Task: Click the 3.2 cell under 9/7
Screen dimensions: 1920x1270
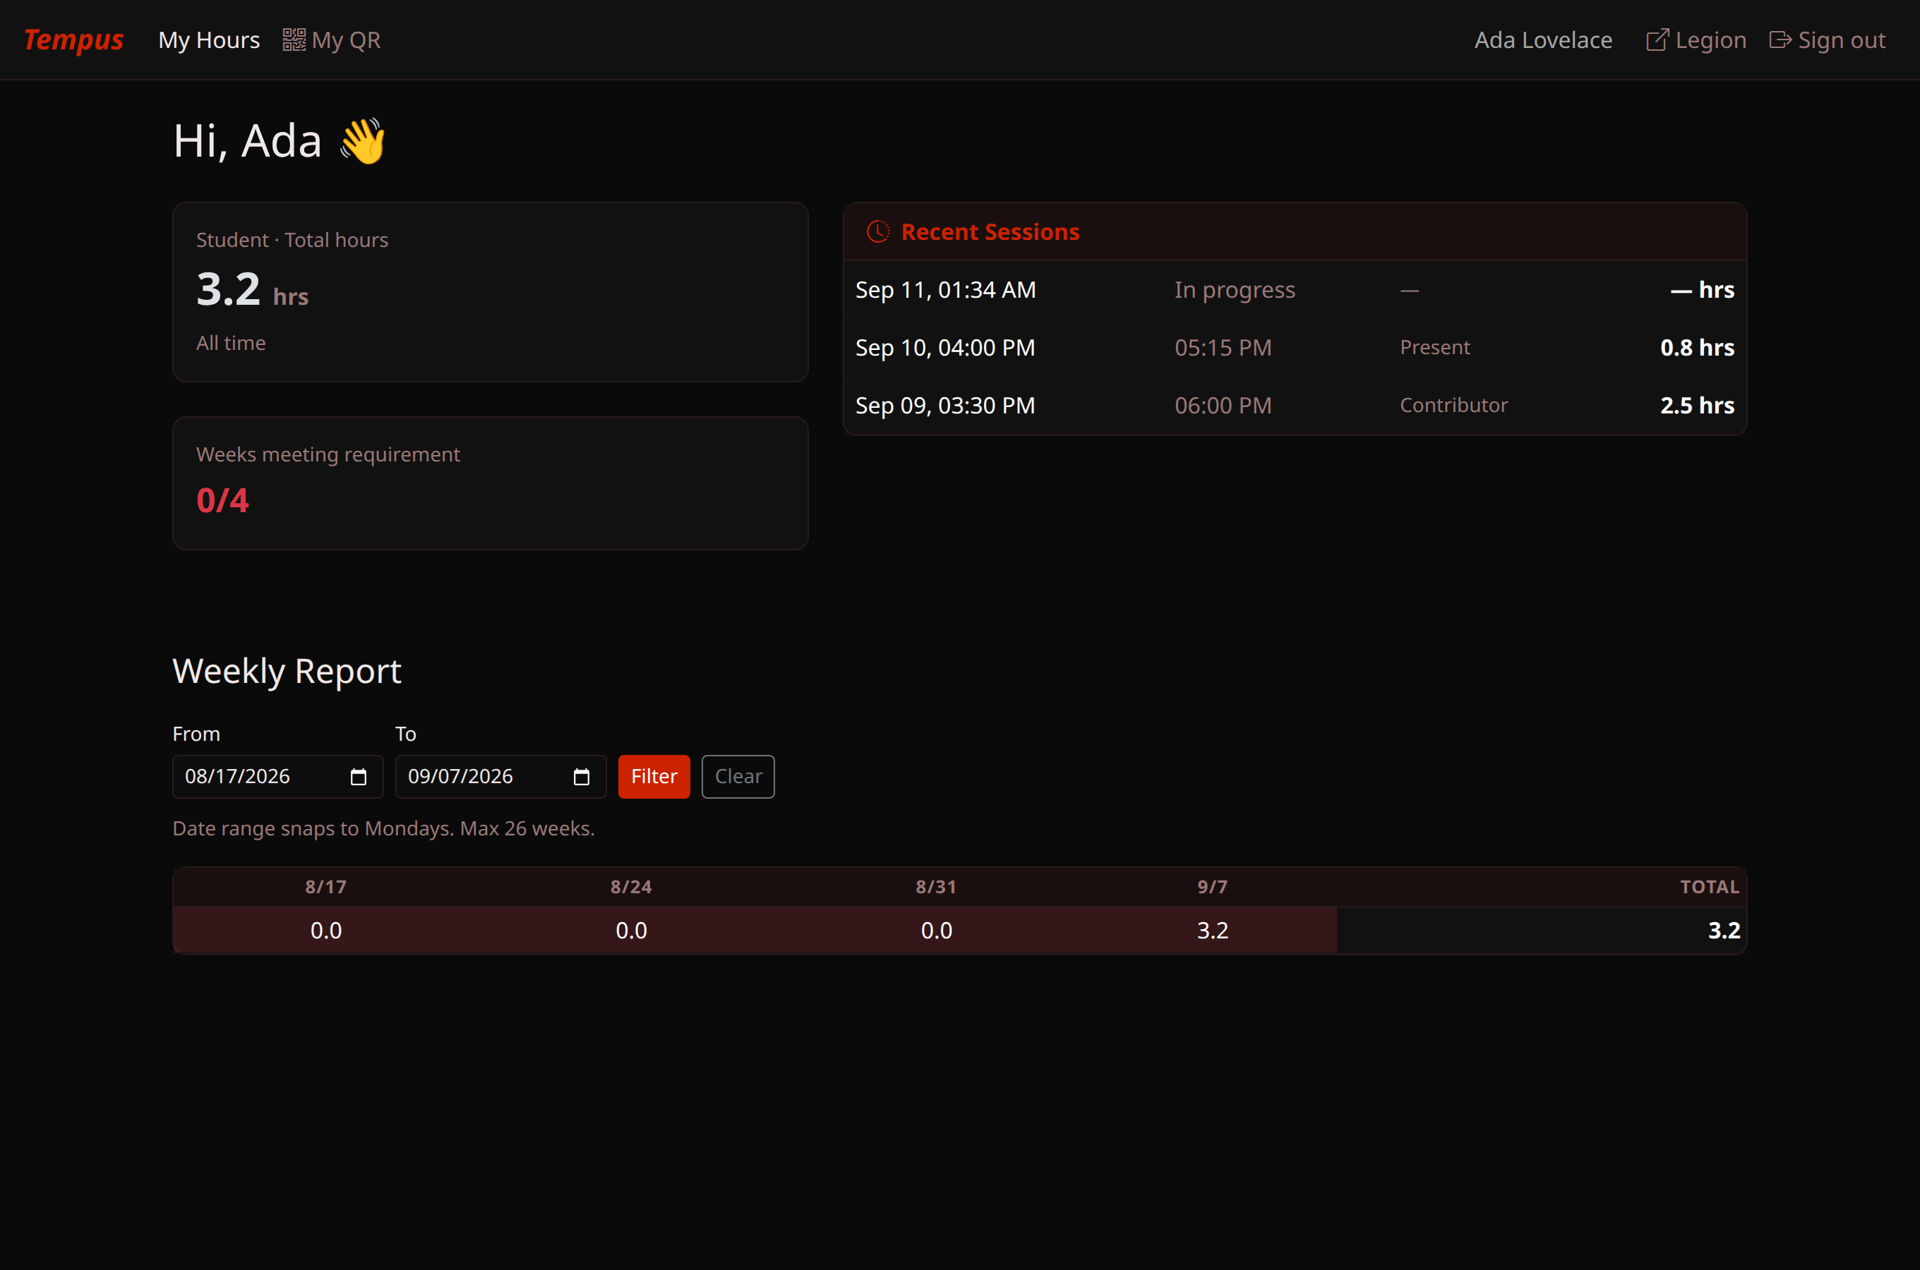Action: pos(1213,931)
